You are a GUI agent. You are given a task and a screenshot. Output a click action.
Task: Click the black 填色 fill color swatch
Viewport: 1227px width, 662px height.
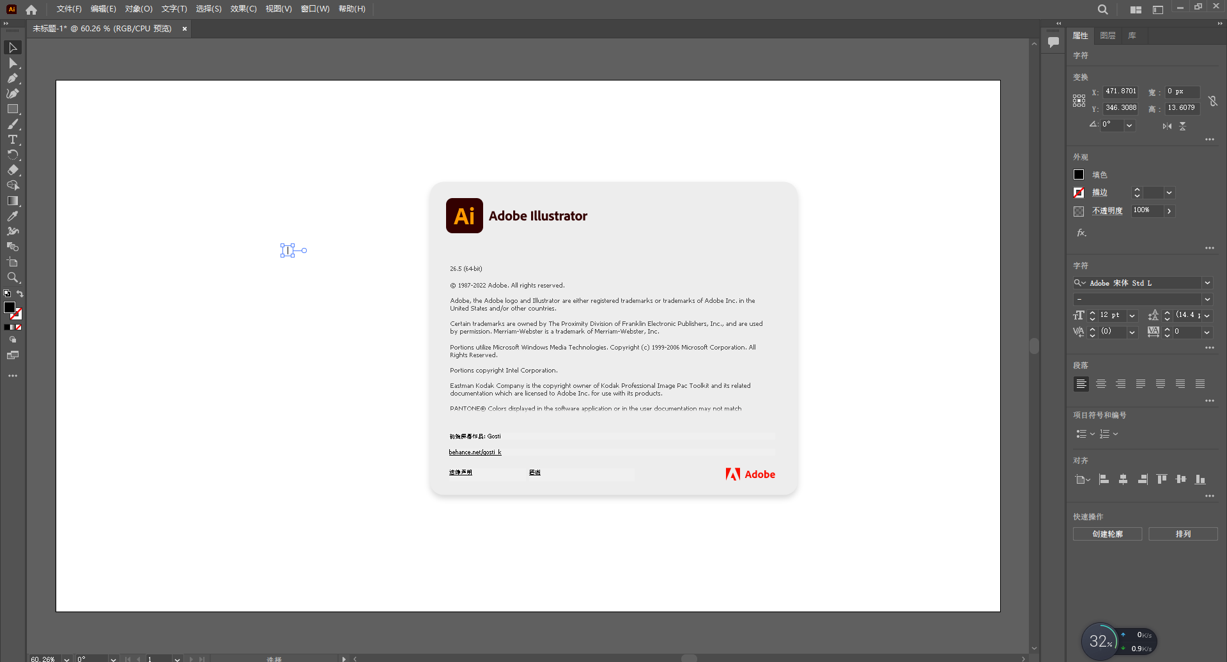click(x=1078, y=174)
